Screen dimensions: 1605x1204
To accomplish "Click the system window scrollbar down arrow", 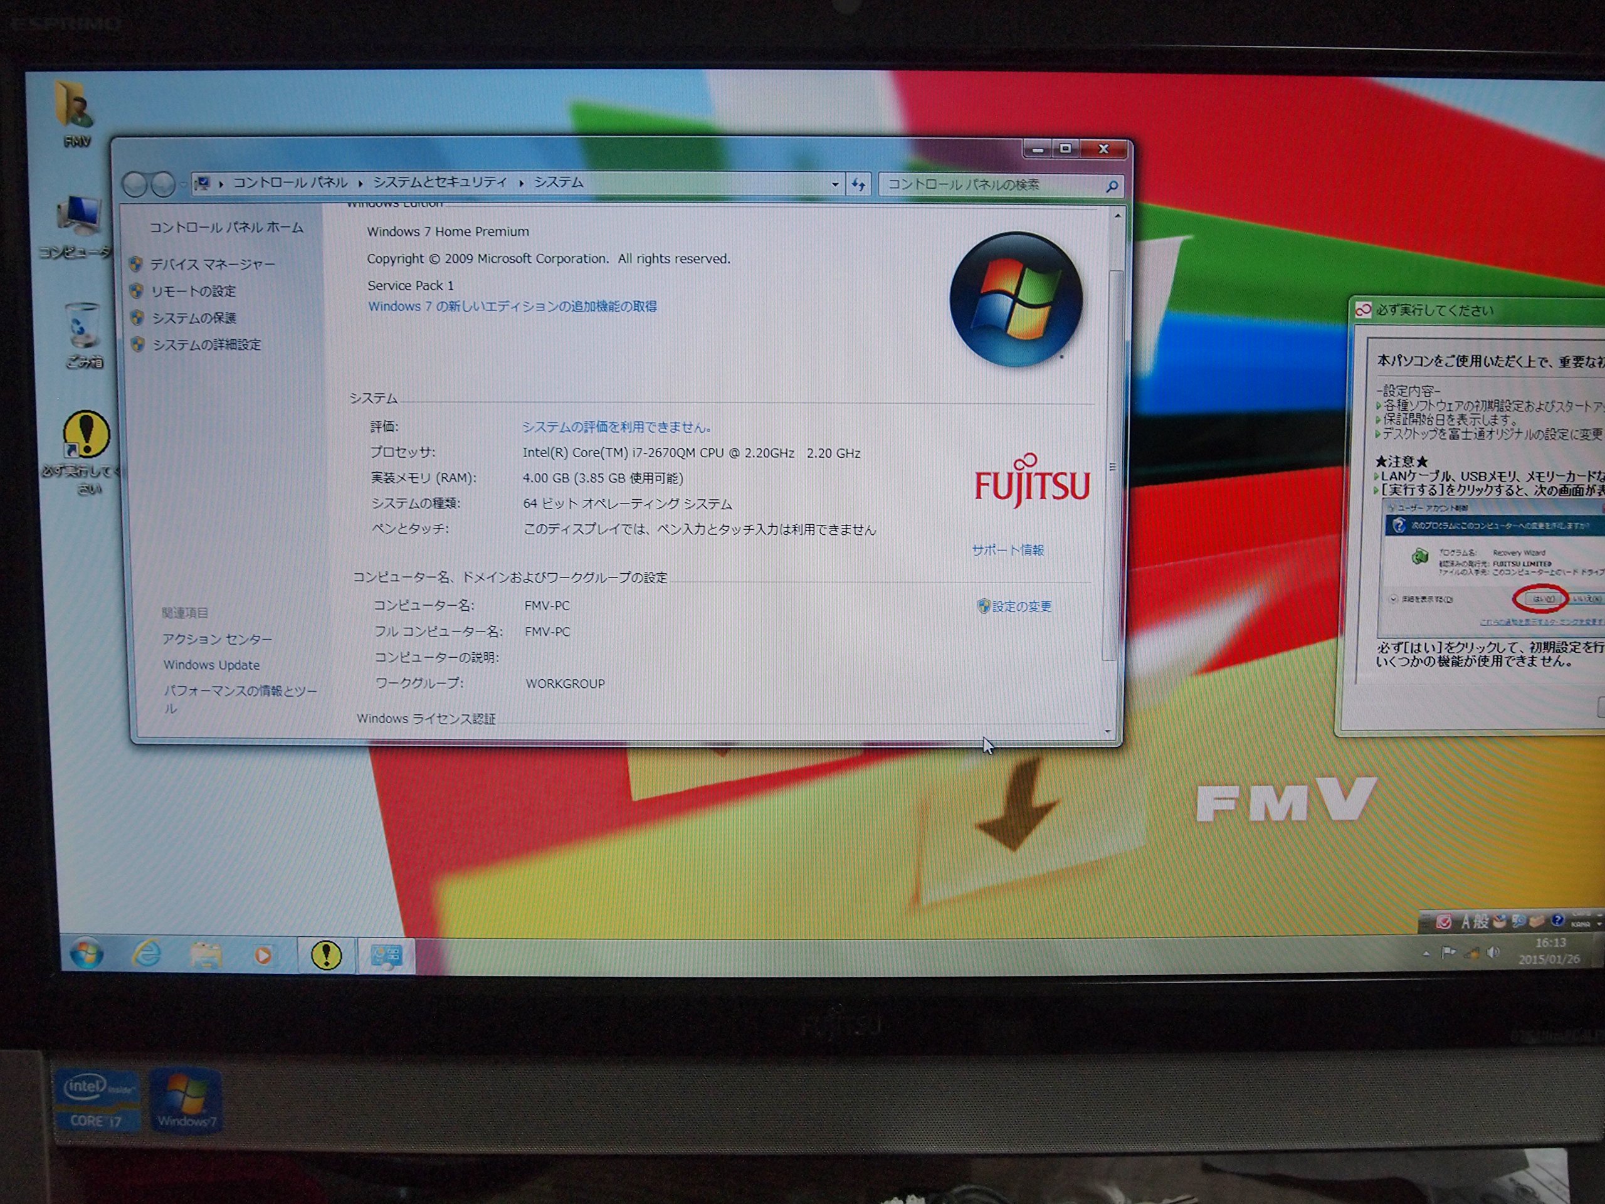I will pos(1108,731).
